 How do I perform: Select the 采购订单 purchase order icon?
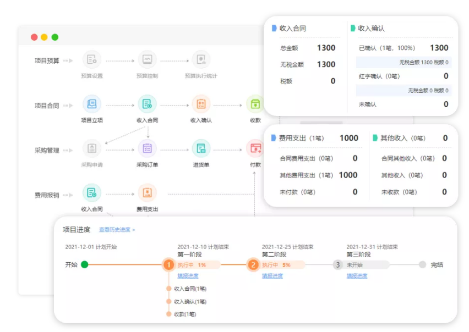[147, 148]
